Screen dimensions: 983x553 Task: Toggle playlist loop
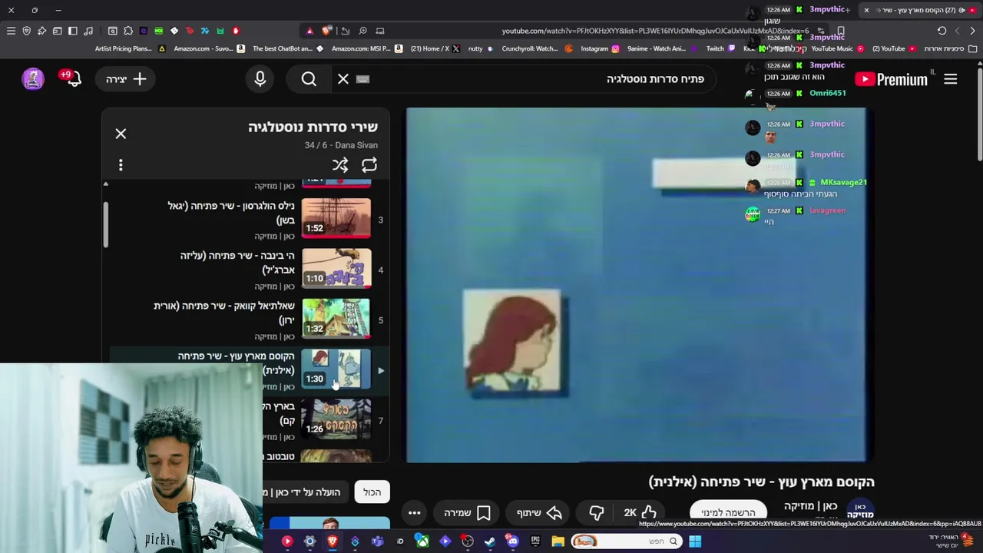[369, 165]
